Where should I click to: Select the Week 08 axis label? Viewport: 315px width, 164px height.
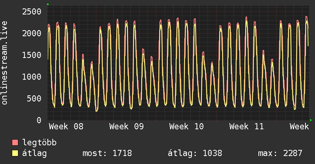coord(66,127)
